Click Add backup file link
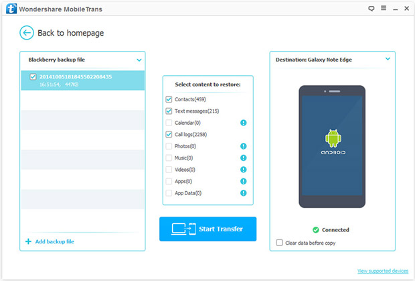Screen dimensions: 415x281 click(54, 241)
